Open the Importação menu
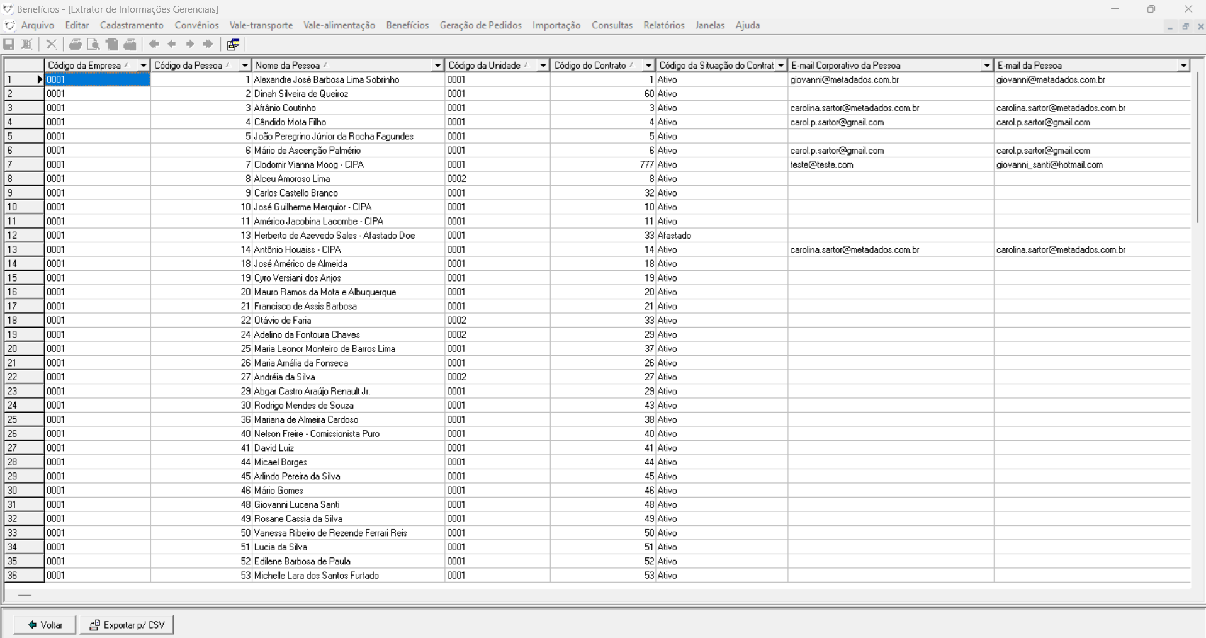The image size is (1206, 638). point(556,26)
